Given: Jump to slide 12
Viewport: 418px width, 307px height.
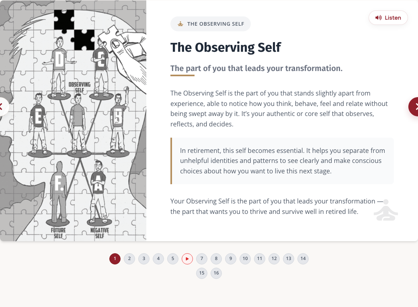Looking at the screenshot, I should coord(274,258).
